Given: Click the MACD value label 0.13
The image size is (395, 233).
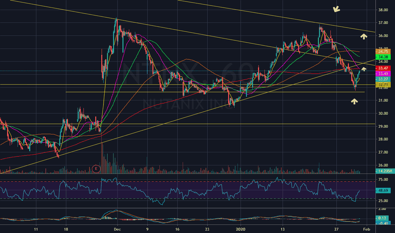Looking at the screenshot, I should click(x=382, y=218).
